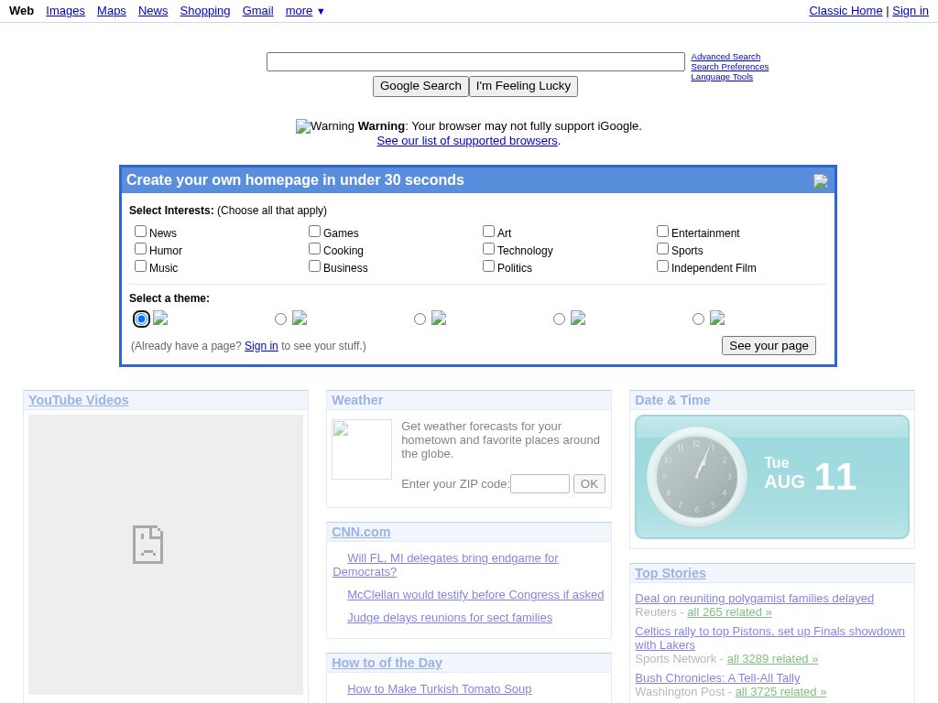Check the Music interest box
This screenshot has width=938, height=703.
point(140,266)
